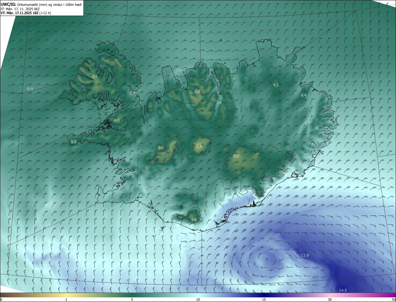Image resolution: width=396 pixels, height=302 pixels.
Task: Click the 7.4 value label
Action: point(179,70)
